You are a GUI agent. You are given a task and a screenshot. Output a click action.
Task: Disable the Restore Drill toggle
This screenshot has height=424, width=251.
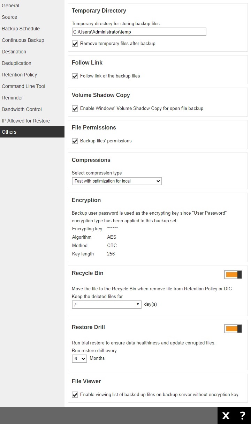[x=233, y=329]
